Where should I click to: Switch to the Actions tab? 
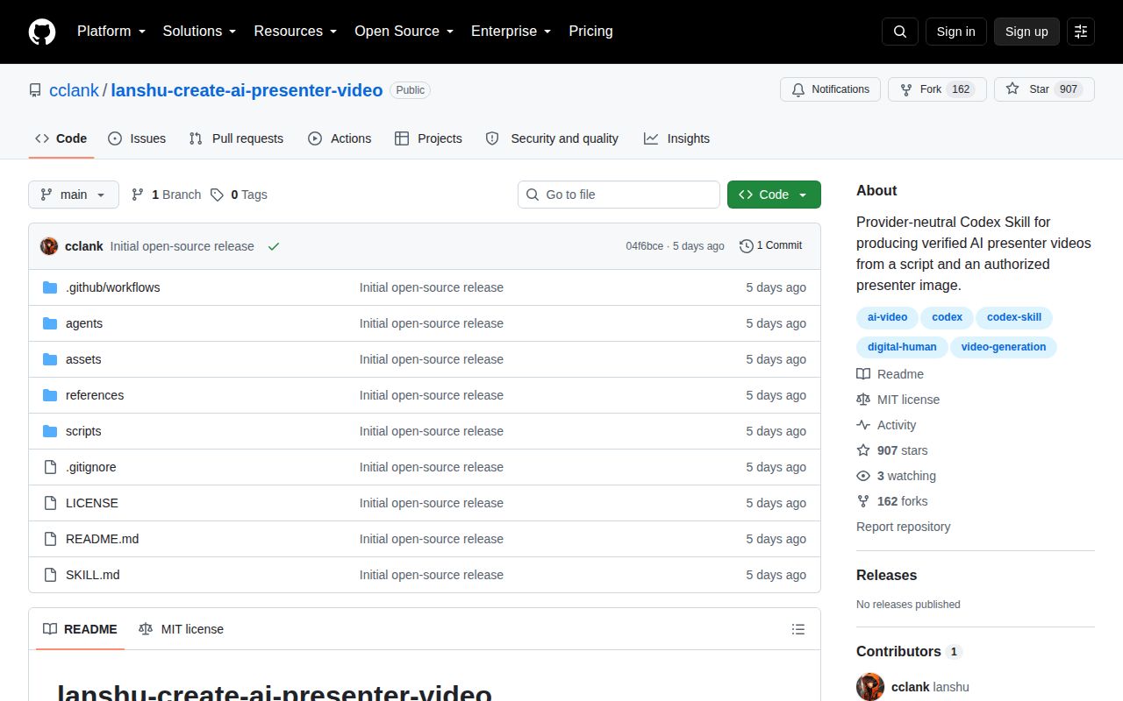point(340,138)
